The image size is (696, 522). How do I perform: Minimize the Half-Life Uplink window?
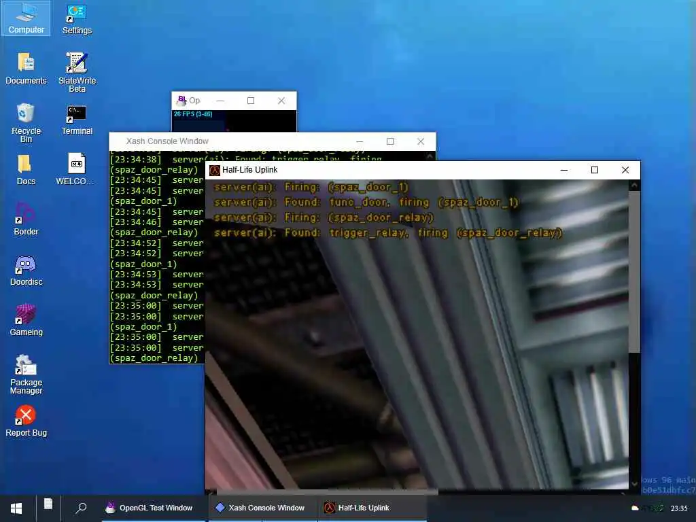564,170
